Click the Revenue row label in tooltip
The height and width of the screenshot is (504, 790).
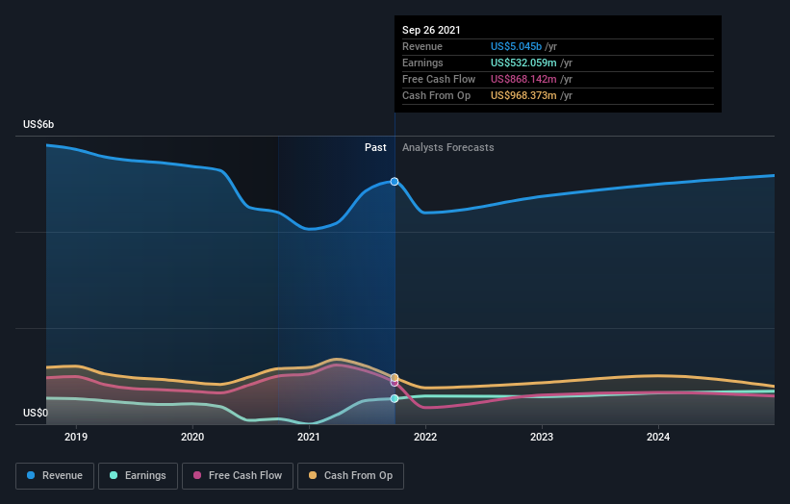tap(422, 46)
